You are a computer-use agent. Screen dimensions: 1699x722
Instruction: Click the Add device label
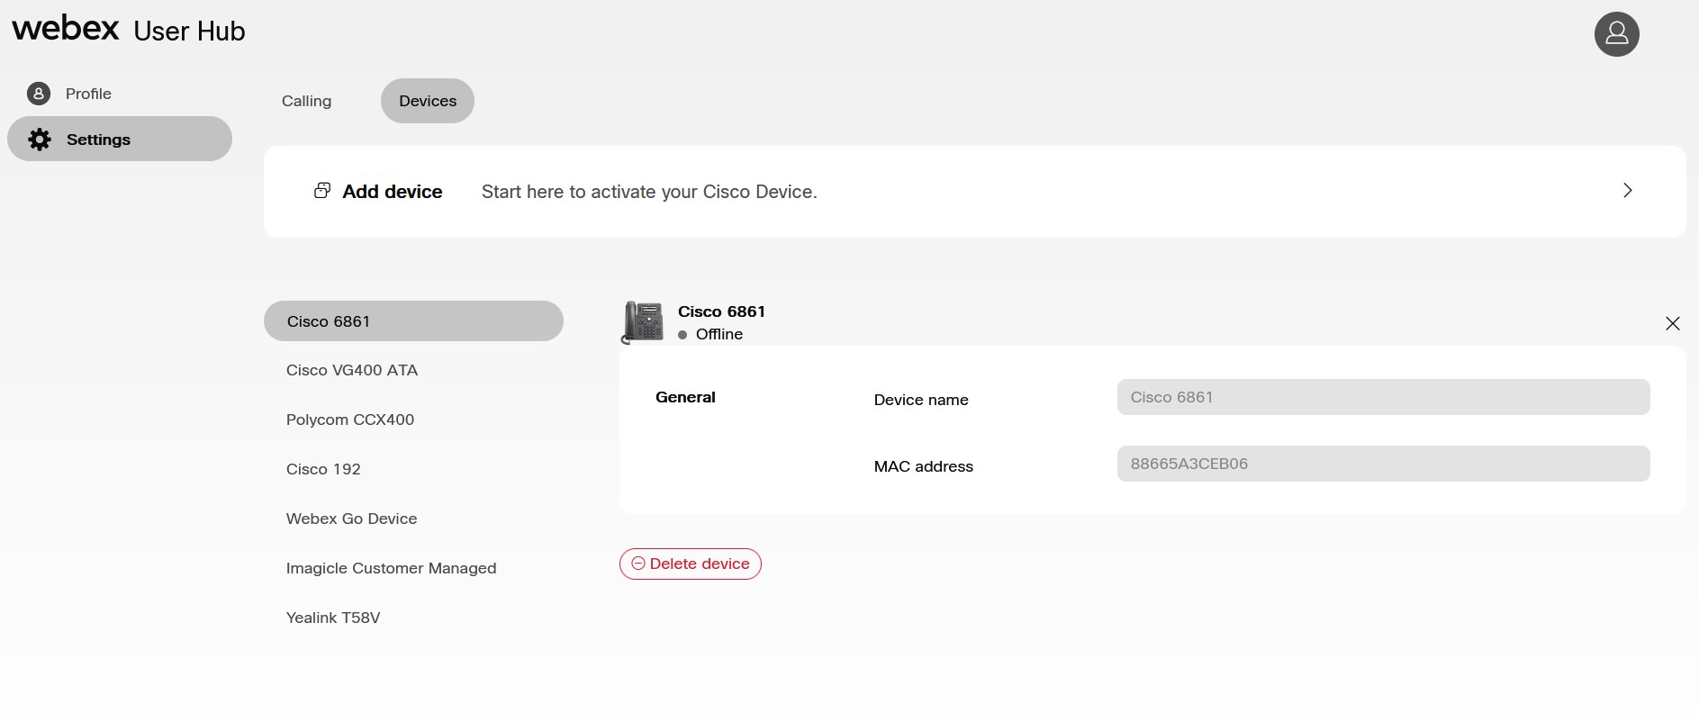pos(393,192)
